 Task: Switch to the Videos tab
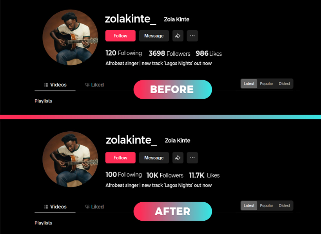point(55,84)
